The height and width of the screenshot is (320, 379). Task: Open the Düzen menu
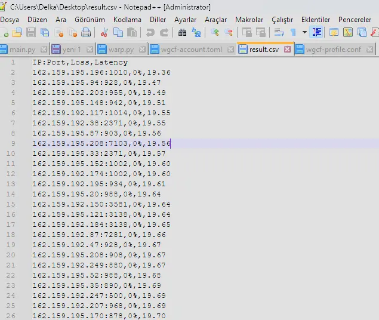pos(37,20)
